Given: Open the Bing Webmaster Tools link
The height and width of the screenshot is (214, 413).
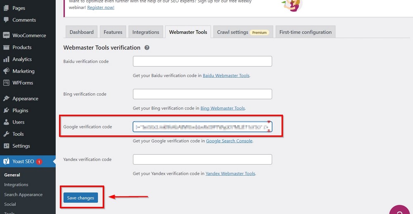Looking at the screenshot, I should (223, 108).
